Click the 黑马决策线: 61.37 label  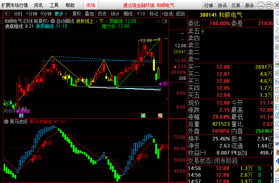(x=47, y=122)
